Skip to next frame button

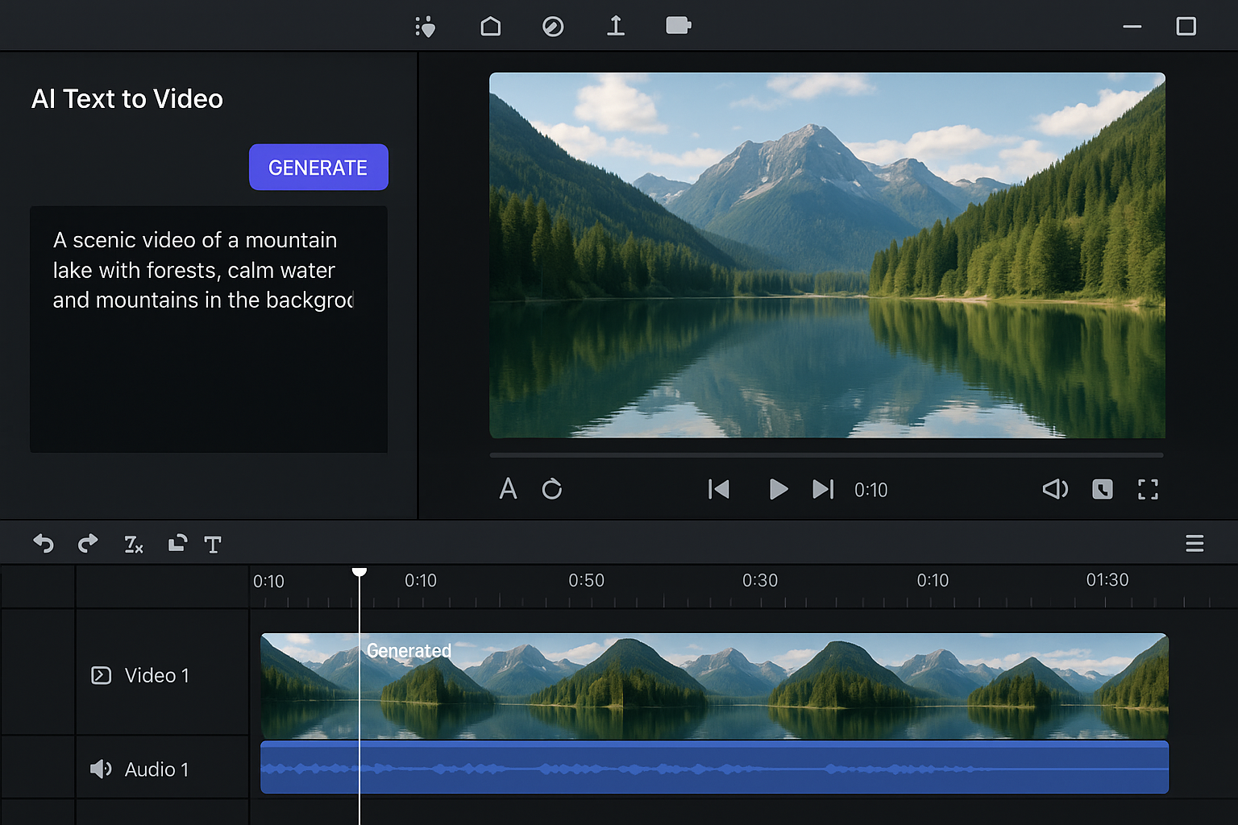823,489
